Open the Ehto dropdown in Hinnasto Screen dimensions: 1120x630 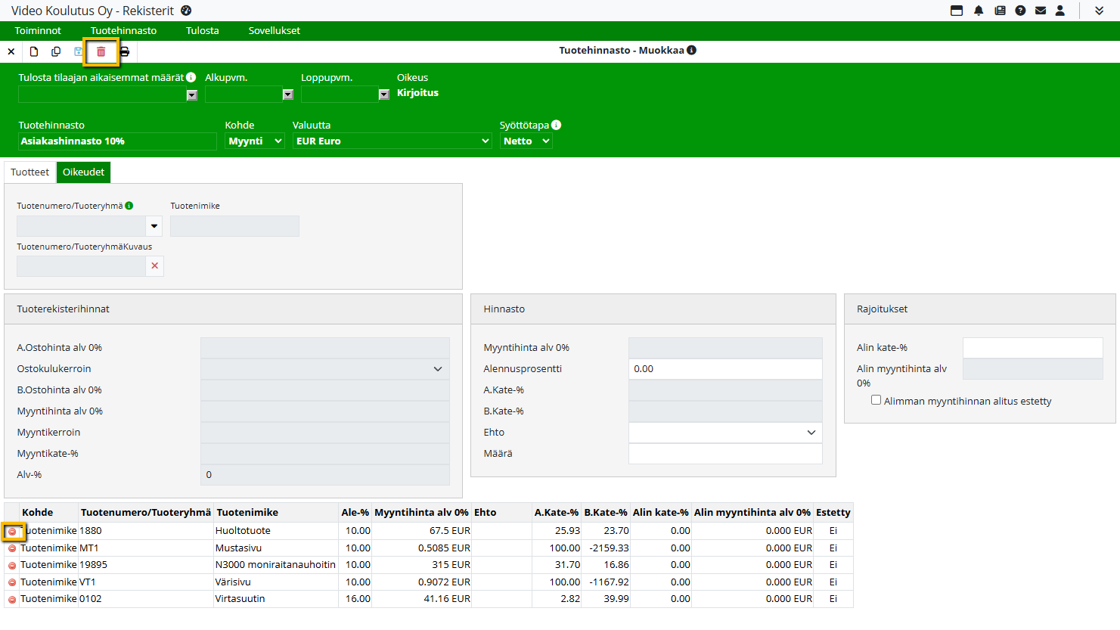click(x=724, y=433)
